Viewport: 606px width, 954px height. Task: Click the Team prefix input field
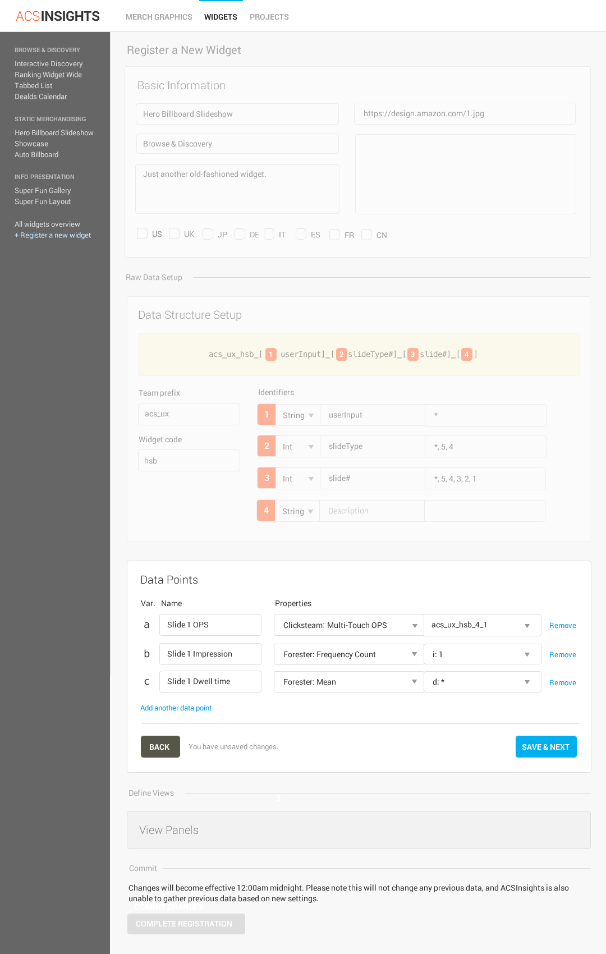189,414
